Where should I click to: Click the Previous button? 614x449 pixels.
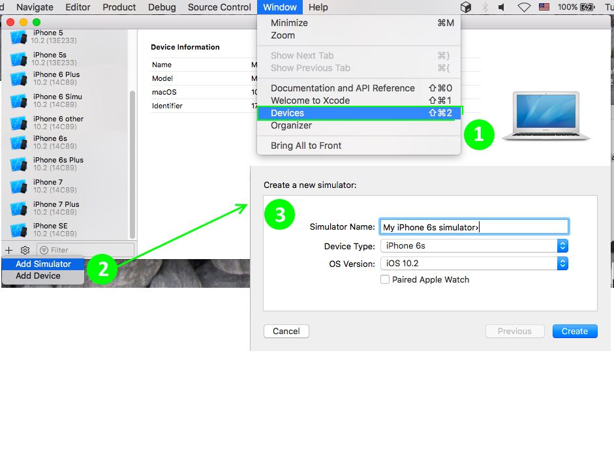coord(515,331)
